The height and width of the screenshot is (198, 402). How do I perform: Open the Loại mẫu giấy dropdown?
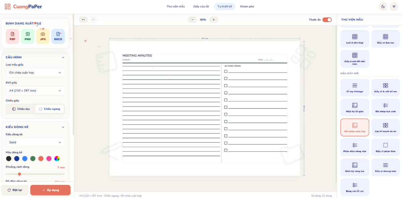[35, 73]
